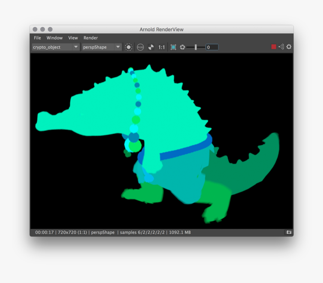Click the exposure aperture icon
Image resolution: width=323 pixels, height=283 pixels.
(x=182, y=47)
